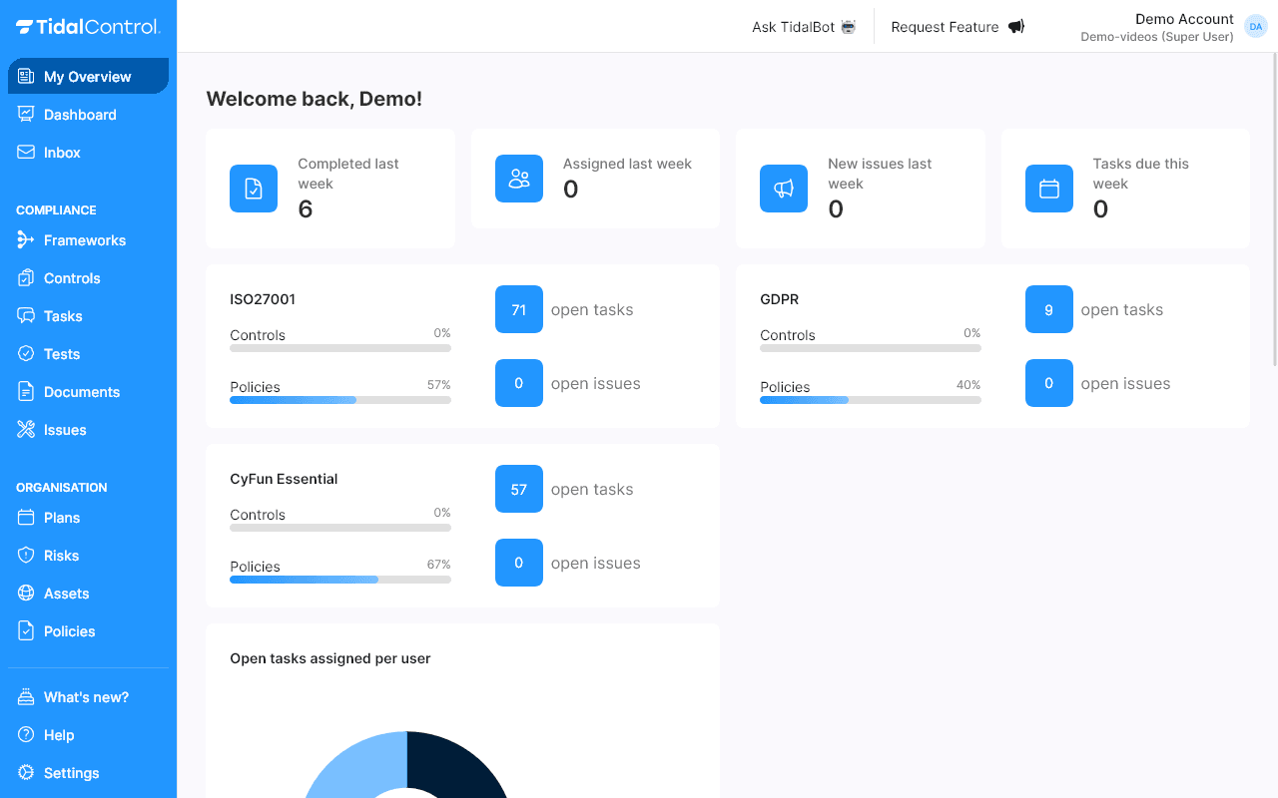Click the TidalBot robot icon

[x=848, y=27]
